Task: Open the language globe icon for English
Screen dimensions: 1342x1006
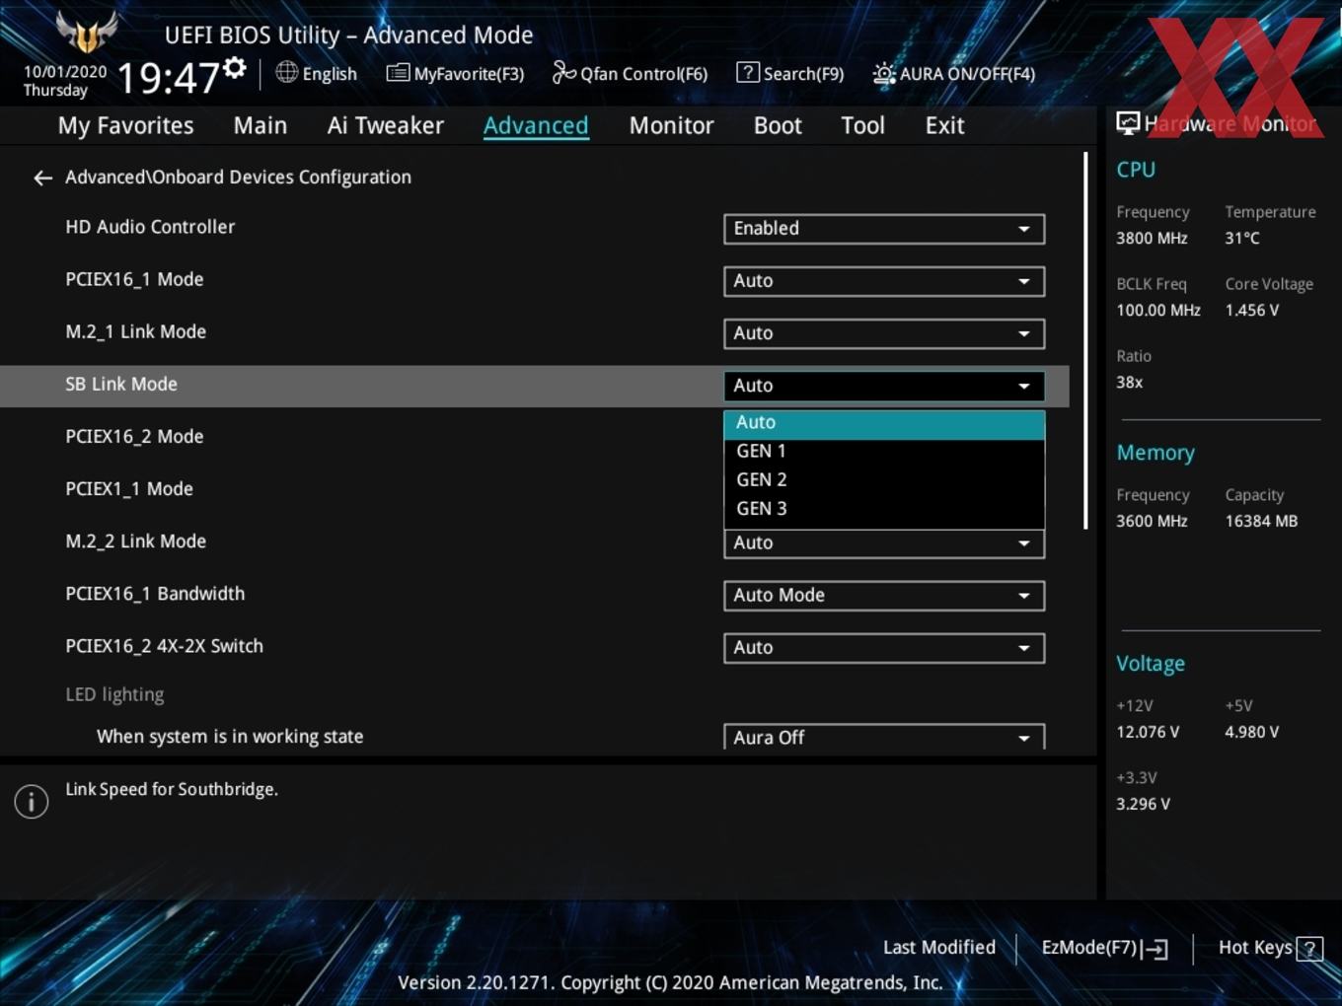Action: [286, 72]
